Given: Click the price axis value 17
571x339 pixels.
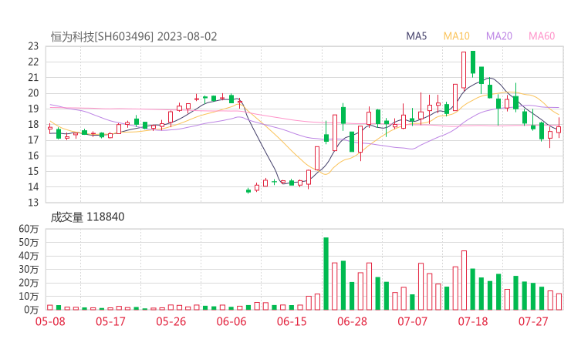Looking at the screenshot, I should tap(33, 140).
